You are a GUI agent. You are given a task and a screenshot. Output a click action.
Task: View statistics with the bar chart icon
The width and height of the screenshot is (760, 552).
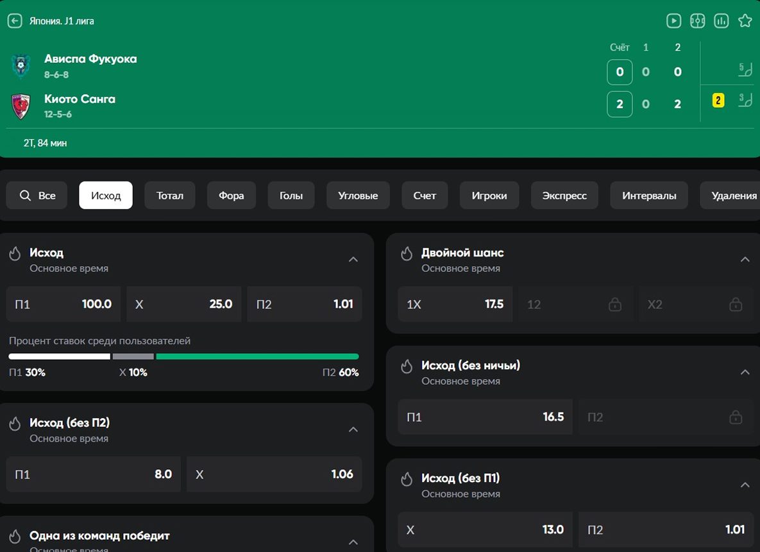721,21
